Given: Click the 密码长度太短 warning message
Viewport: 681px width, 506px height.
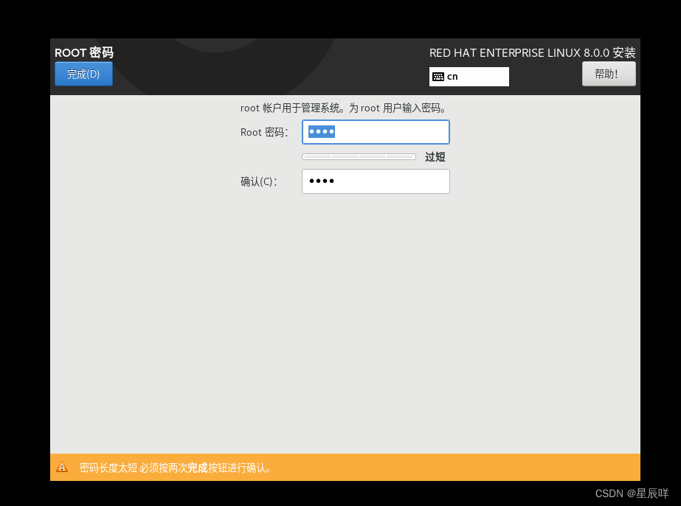Looking at the screenshot, I should click(x=176, y=468).
